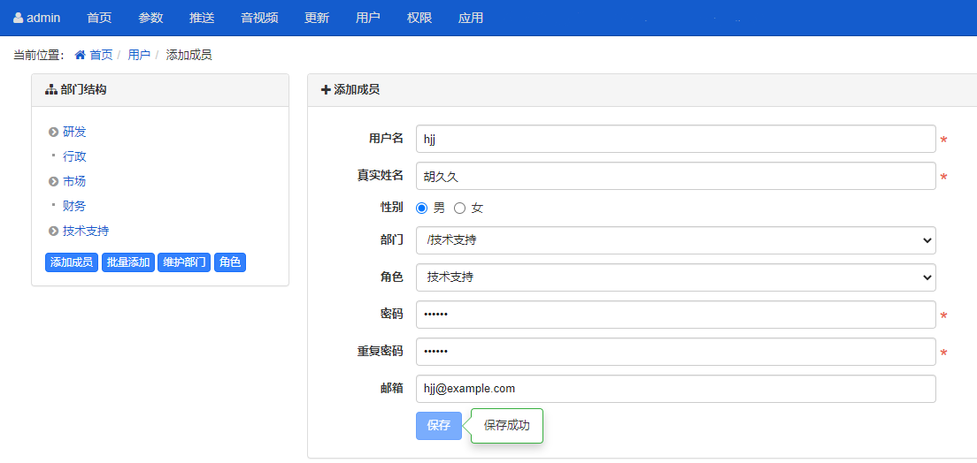Open the 部门 dropdown
The width and height of the screenshot is (977, 463).
[675, 240]
